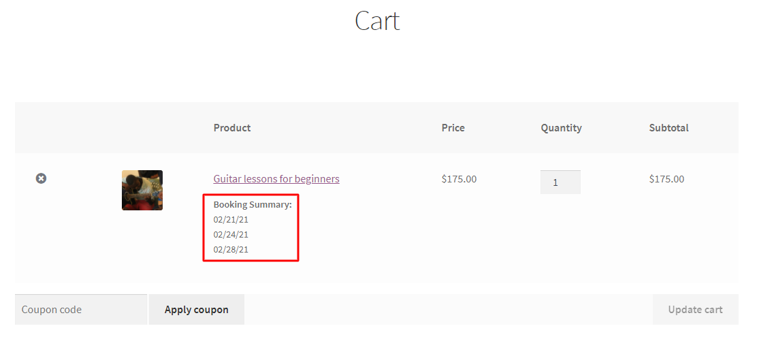Select the Product column header
The image size is (759, 339).
(232, 128)
